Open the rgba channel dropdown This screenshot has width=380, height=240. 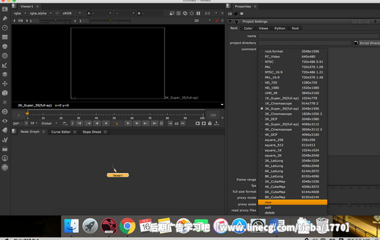[20, 13]
